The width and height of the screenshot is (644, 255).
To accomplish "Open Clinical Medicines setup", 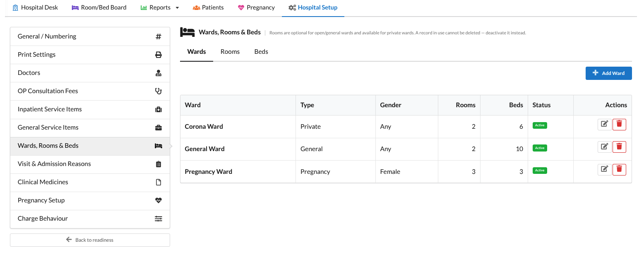I will tap(90, 182).
